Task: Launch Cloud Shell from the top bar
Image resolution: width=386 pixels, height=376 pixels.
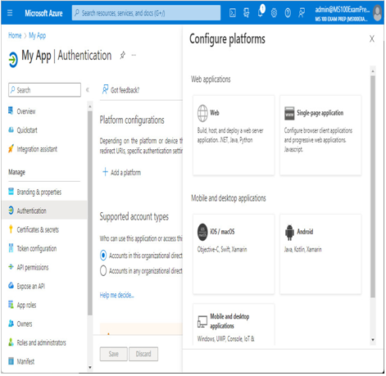Action: [233, 13]
